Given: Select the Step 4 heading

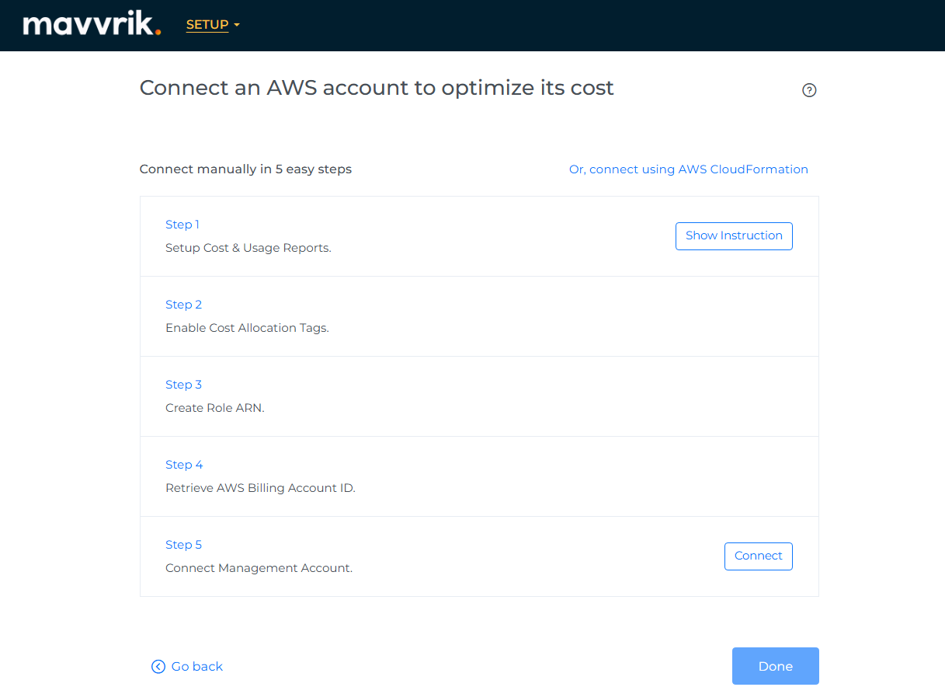Looking at the screenshot, I should [184, 465].
